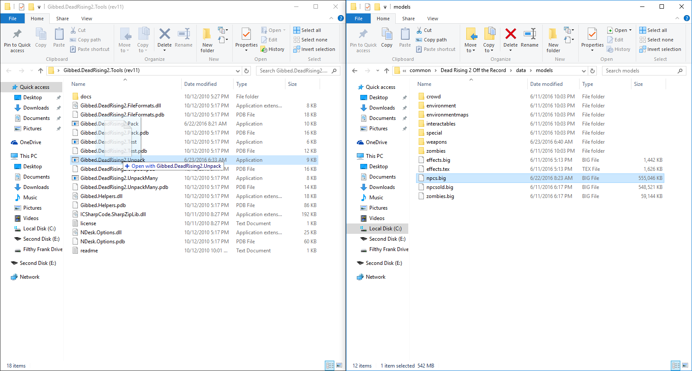Open the View tab in models window
The height and width of the screenshot is (371, 692).
(x=432, y=19)
